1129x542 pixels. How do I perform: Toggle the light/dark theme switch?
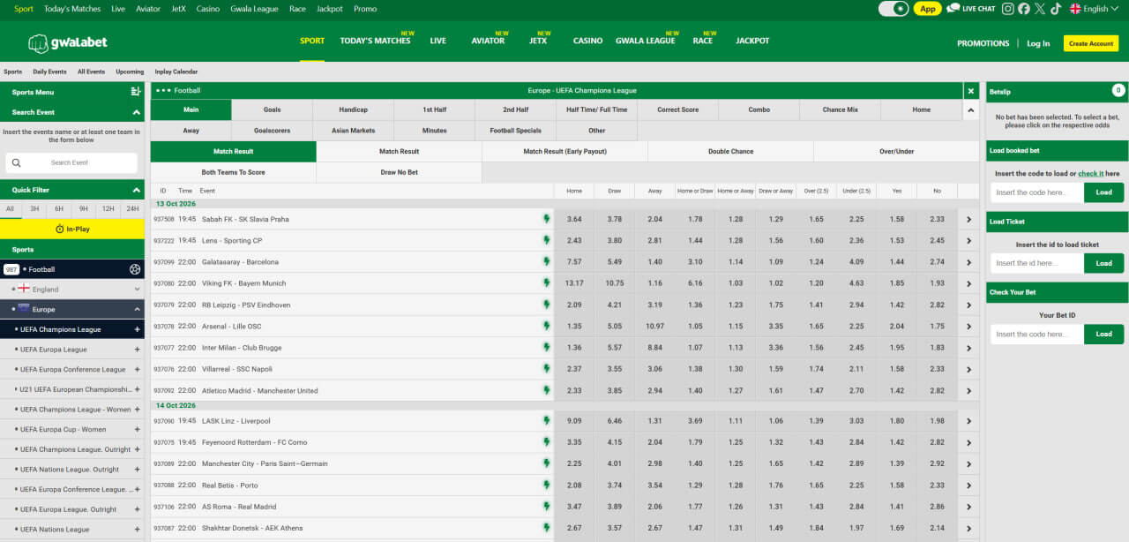893,9
